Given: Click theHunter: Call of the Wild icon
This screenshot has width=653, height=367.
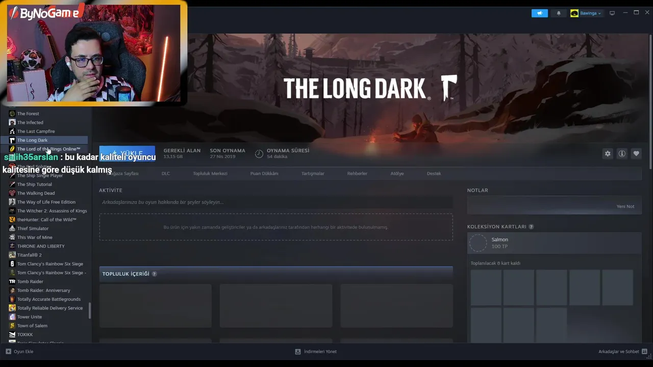Looking at the screenshot, I should click(12, 220).
